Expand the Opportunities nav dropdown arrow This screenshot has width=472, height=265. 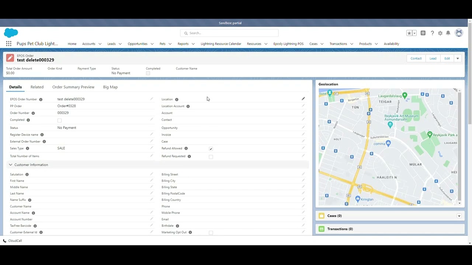152,44
